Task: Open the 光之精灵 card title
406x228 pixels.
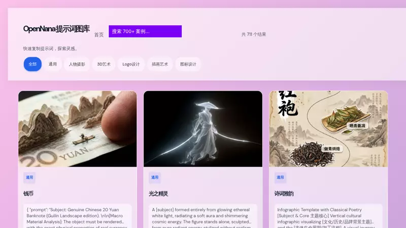Action: click(x=158, y=194)
